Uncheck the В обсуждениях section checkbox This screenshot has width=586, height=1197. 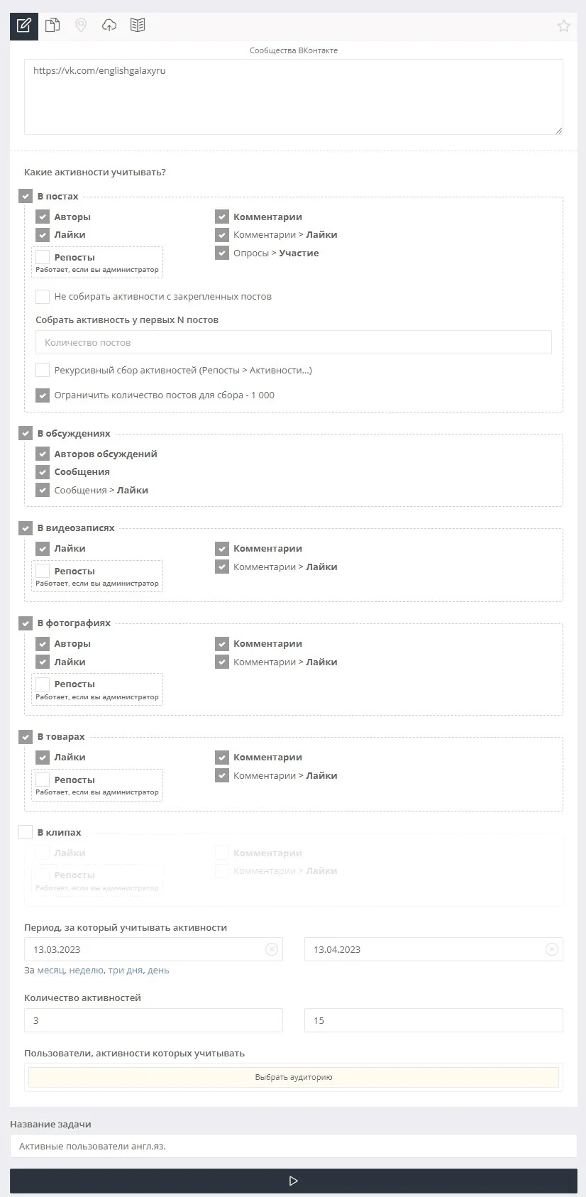(26, 433)
